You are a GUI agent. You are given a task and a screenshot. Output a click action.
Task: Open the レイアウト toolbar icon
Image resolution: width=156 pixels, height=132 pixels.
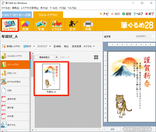click(x=10, y=25)
